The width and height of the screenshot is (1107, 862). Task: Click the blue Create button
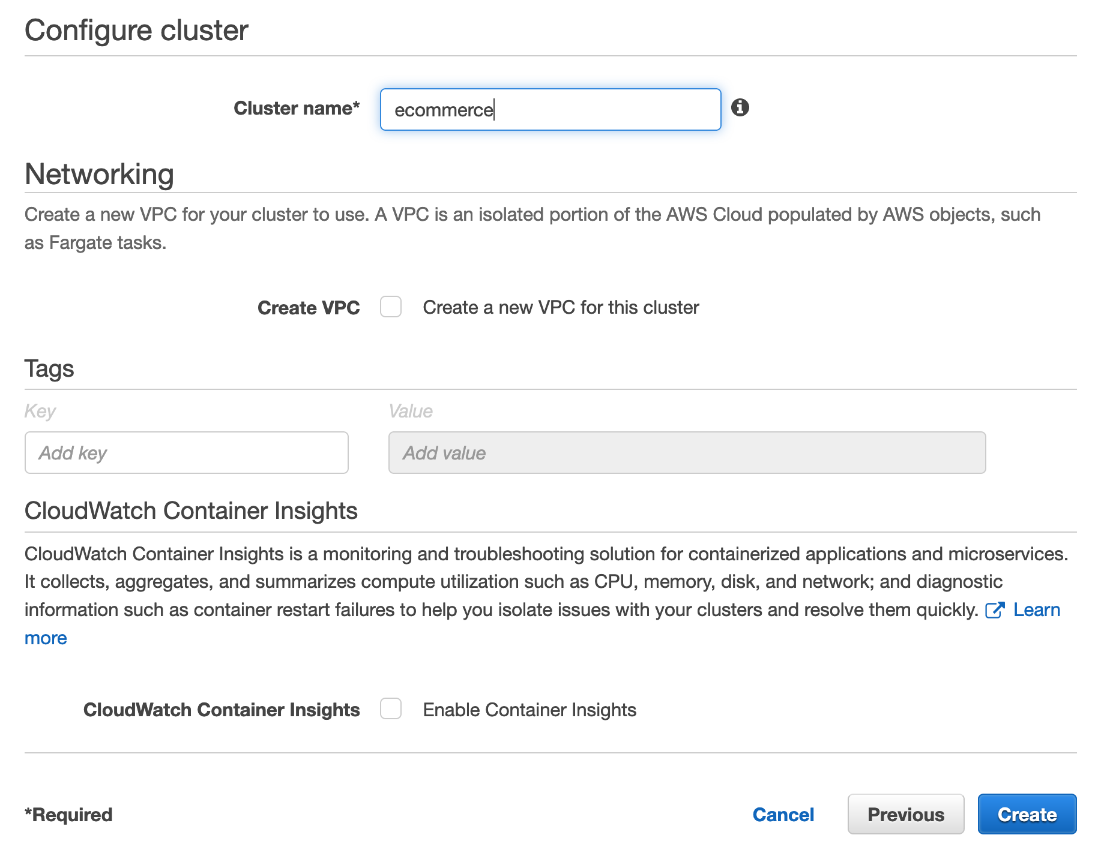tap(1027, 815)
